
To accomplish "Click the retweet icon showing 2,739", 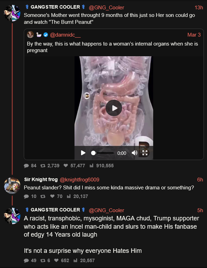I will (43, 166).
